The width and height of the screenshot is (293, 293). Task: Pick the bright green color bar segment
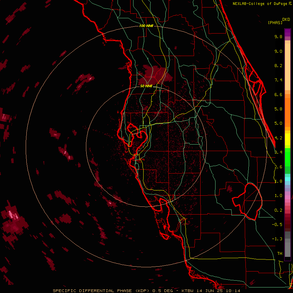coord(287,157)
